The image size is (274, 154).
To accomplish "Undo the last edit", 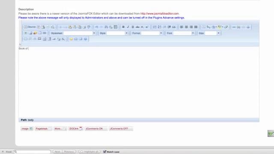I will coord(96,27).
